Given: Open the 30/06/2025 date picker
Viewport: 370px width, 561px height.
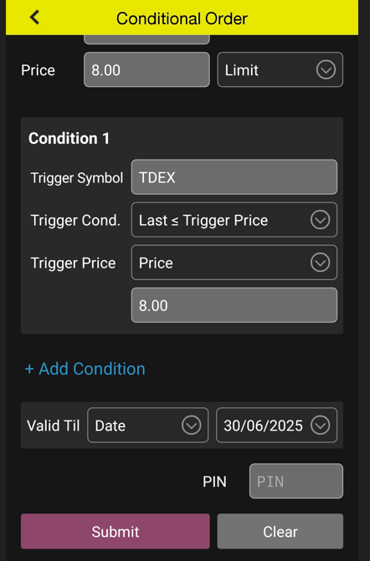Looking at the screenshot, I should point(276,425).
